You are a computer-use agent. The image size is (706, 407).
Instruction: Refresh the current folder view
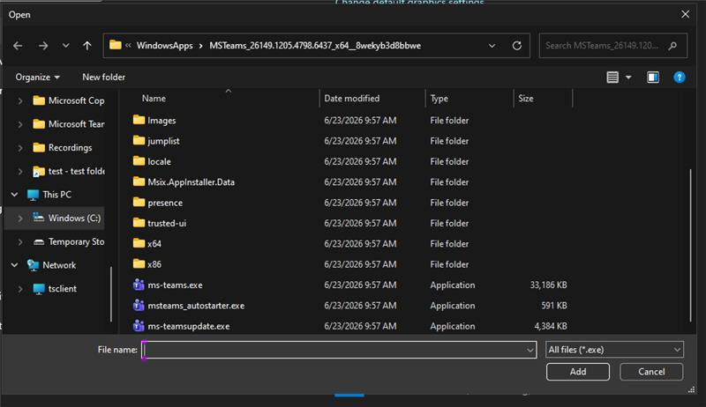tap(517, 46)
